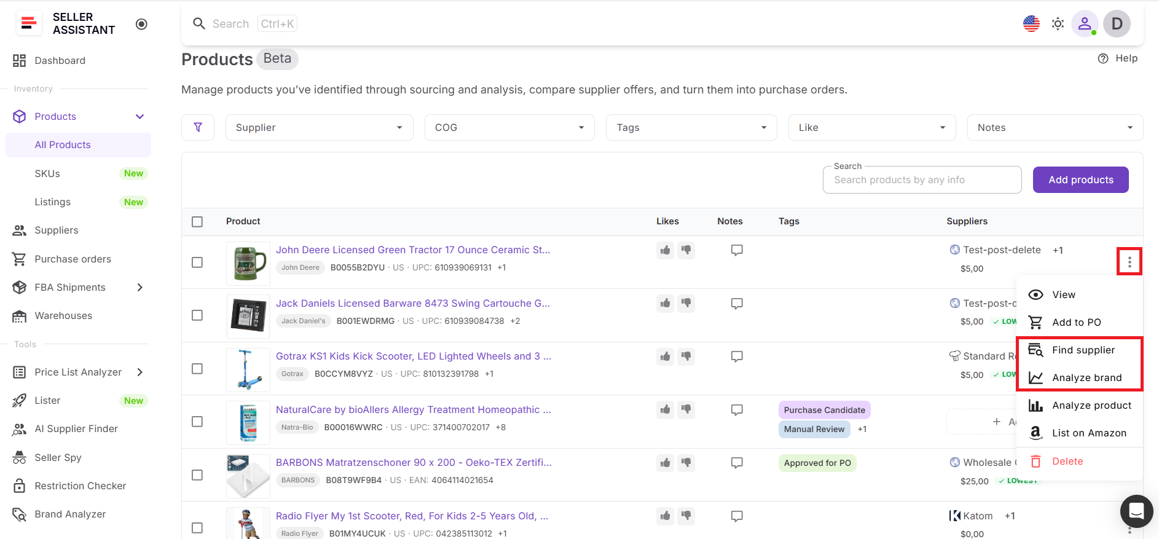
Task: Collapse the Products sidebar section chevron
Action: pos(140,117)
